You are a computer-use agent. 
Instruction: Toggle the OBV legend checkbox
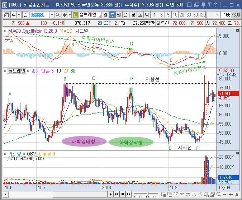(x=24, y=154)
